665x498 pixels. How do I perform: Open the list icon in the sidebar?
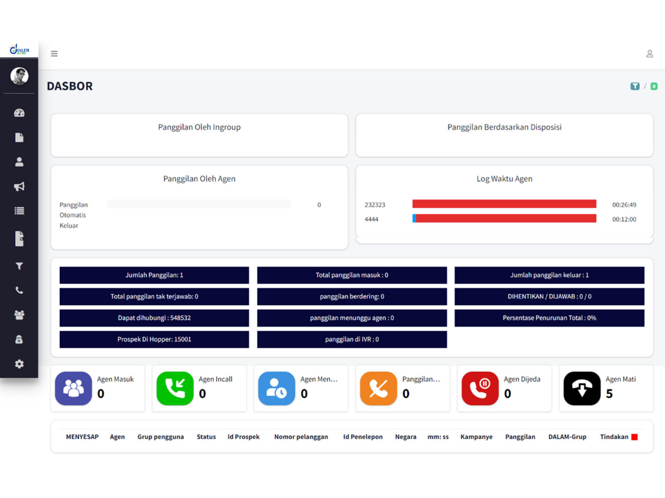(19, 210)
